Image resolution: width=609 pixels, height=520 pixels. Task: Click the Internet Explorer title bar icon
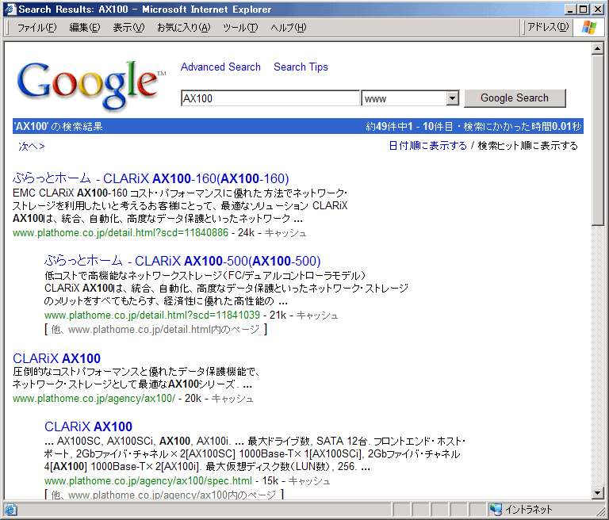(x=10, y=9)
